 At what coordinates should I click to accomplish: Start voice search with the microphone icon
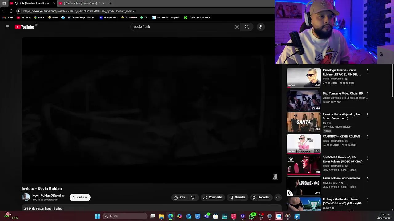pos(261,27)
